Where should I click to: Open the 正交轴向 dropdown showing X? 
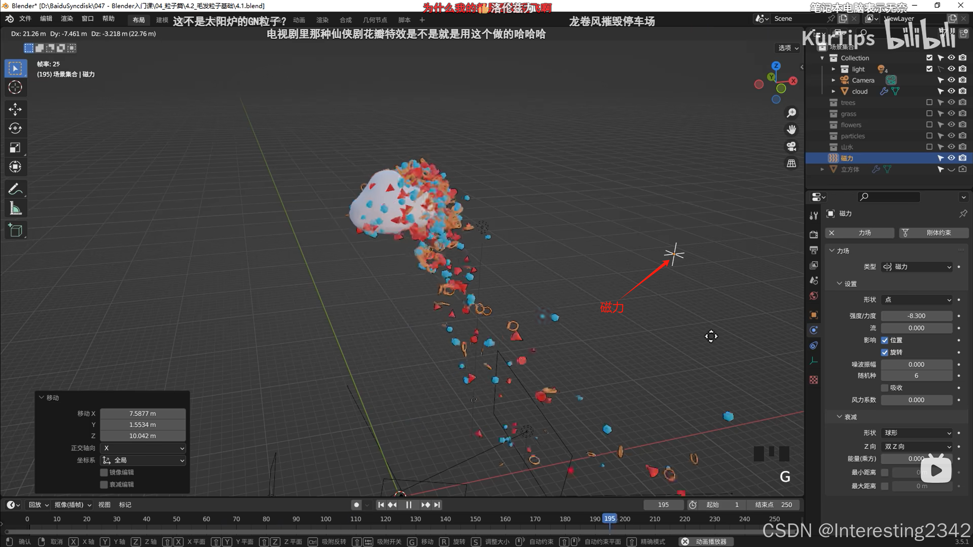click(x=143, y=448)
